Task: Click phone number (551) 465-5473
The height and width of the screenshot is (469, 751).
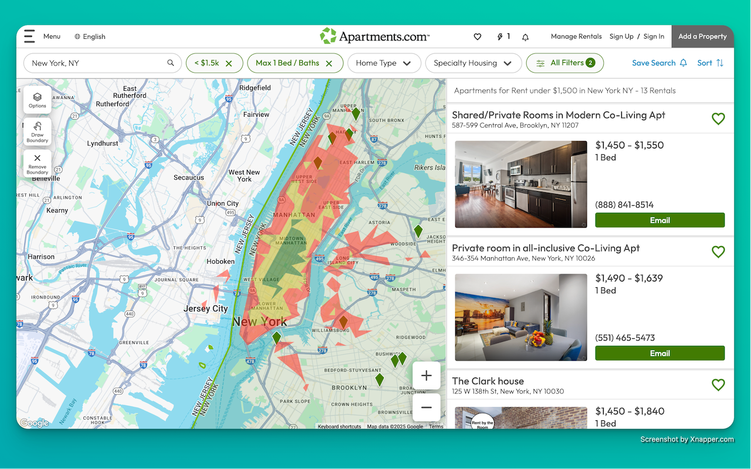Action: coord(625,338)
